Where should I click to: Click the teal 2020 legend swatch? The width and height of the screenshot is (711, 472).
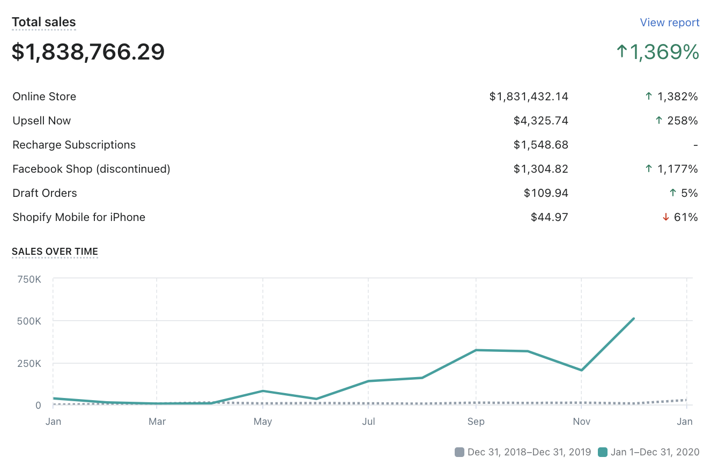coord(603,452)
